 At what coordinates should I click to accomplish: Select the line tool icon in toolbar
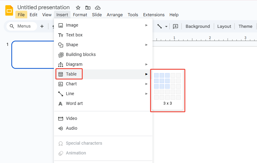point(160,26)
